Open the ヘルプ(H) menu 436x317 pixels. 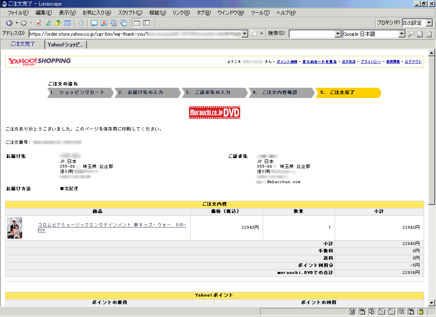286,13
